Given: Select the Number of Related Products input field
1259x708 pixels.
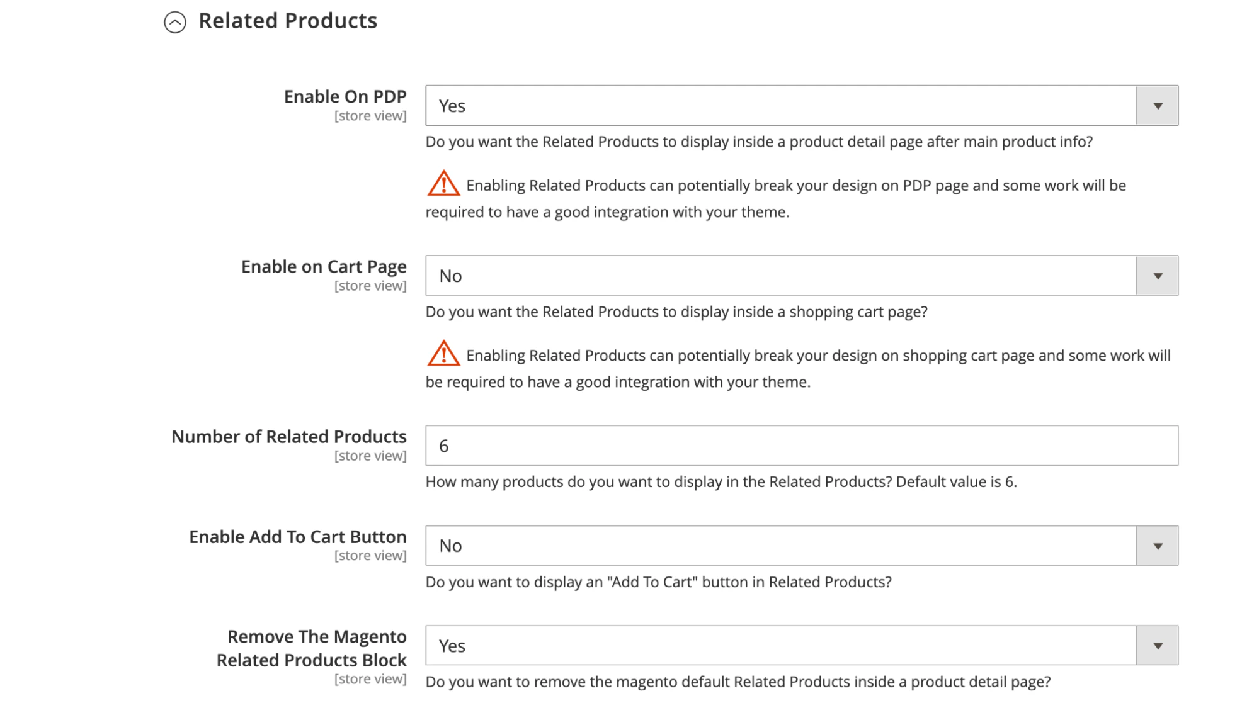Looking at the screenshot, I should coord(800,445).
